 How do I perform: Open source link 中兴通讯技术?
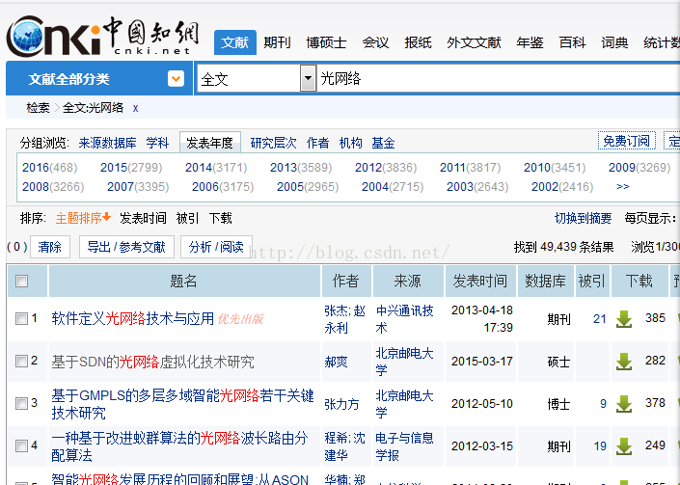pyautogui.click(x=404, y=319)
